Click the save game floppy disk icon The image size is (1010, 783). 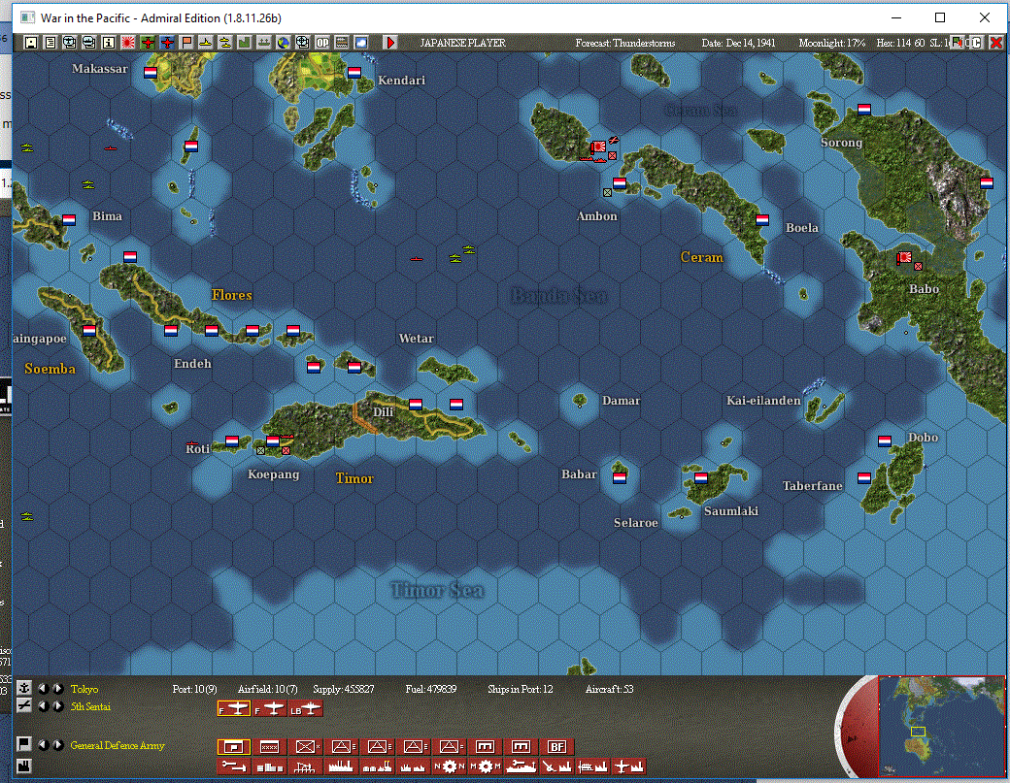point(31,43)
